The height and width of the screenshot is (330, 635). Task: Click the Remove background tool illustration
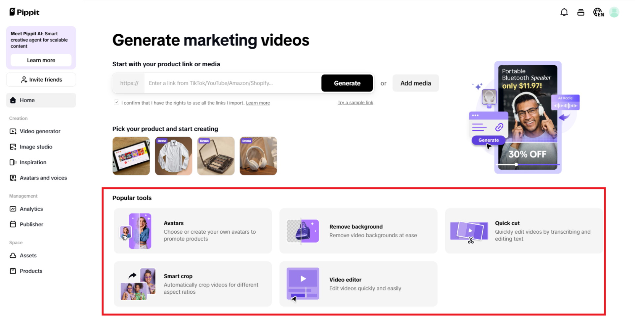point(303,231)
